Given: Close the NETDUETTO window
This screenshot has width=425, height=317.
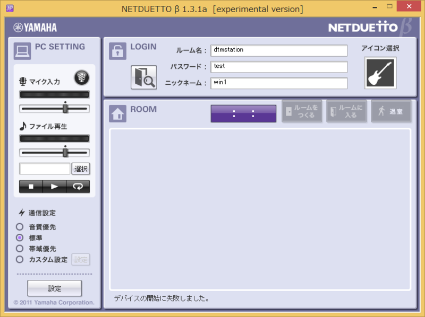Looking at the screenshot, I should (x=409, y=6).
